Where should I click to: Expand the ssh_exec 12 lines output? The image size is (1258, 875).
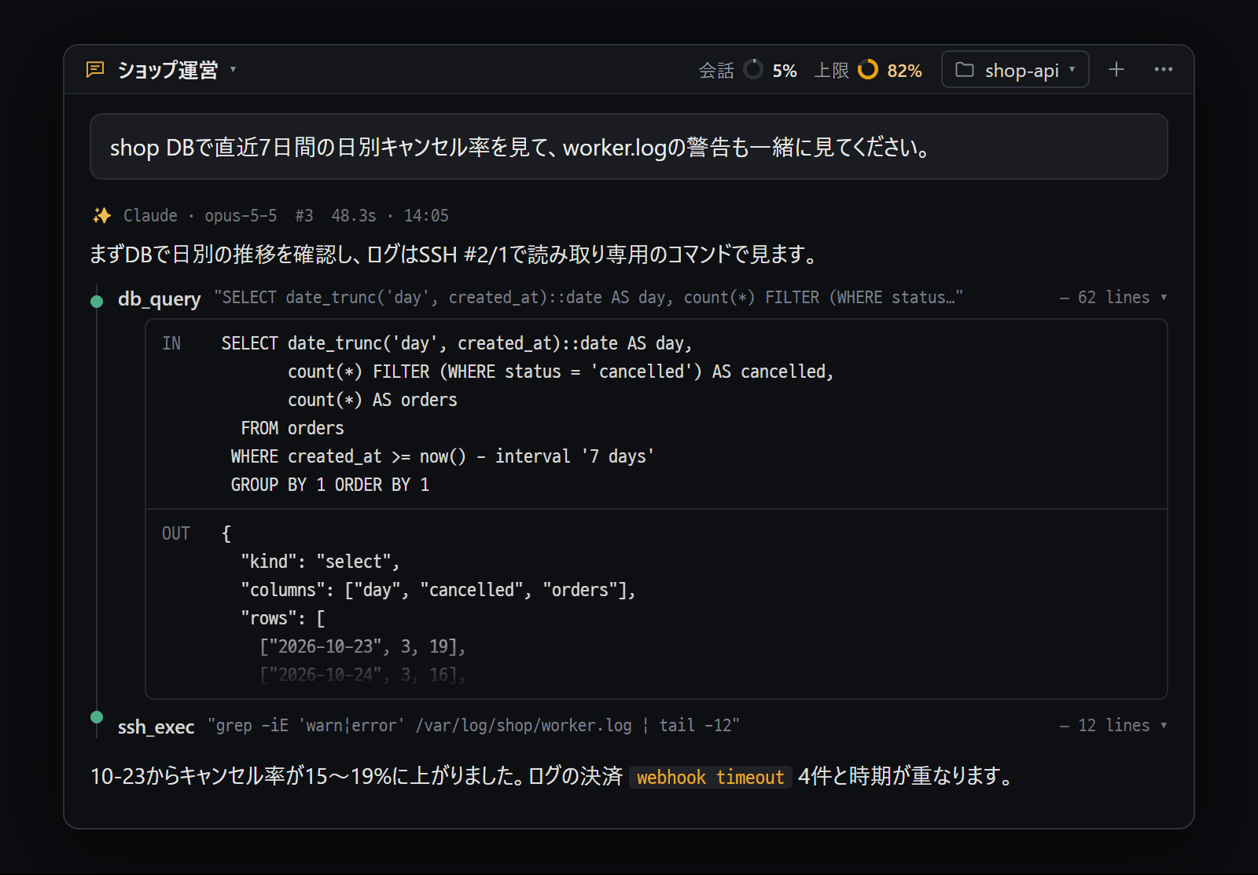coord(1113,726)
